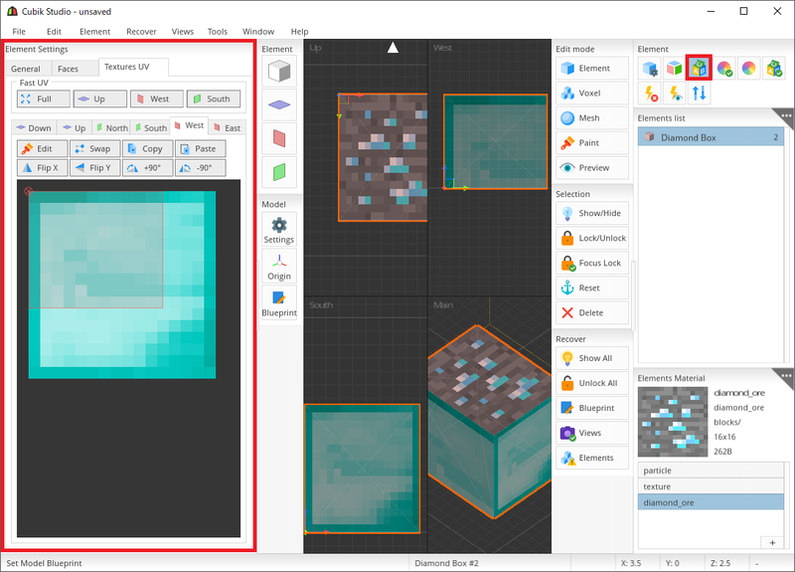This screenshot has height=572, width=795.
Task: Select the Down face tab
Action: click(34, 128)
